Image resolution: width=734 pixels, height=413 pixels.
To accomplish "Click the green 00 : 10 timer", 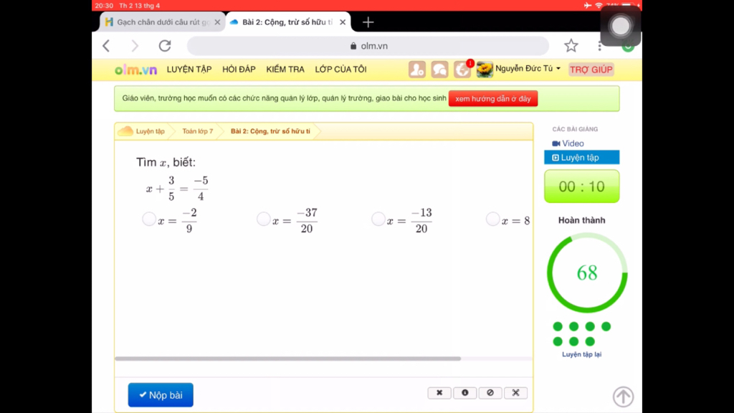I will click(x=581, y=186).
